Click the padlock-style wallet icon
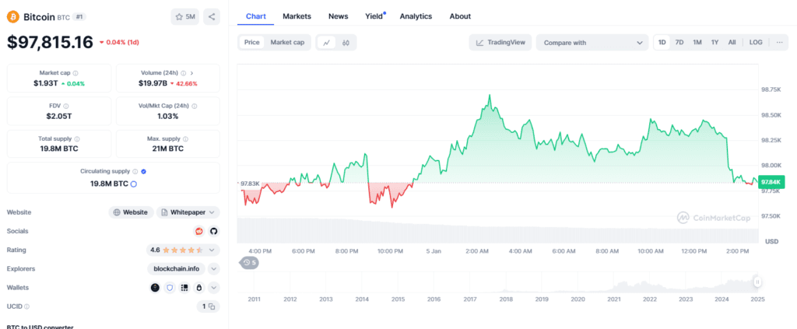This screenshot has height=329, width=797. tap(199, 287)
